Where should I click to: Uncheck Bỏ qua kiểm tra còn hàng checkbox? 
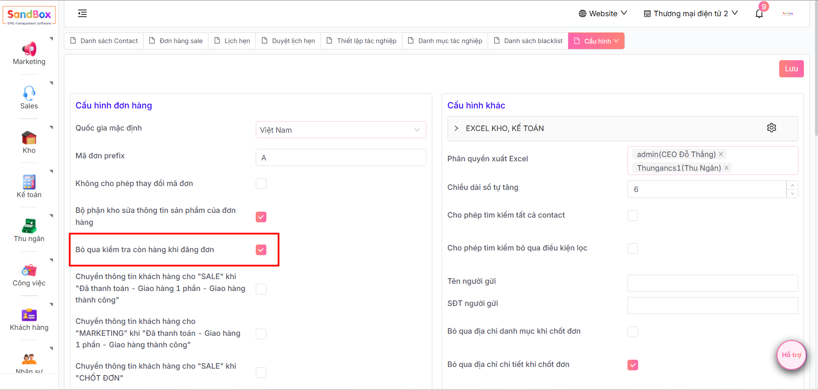coord(261,250)
